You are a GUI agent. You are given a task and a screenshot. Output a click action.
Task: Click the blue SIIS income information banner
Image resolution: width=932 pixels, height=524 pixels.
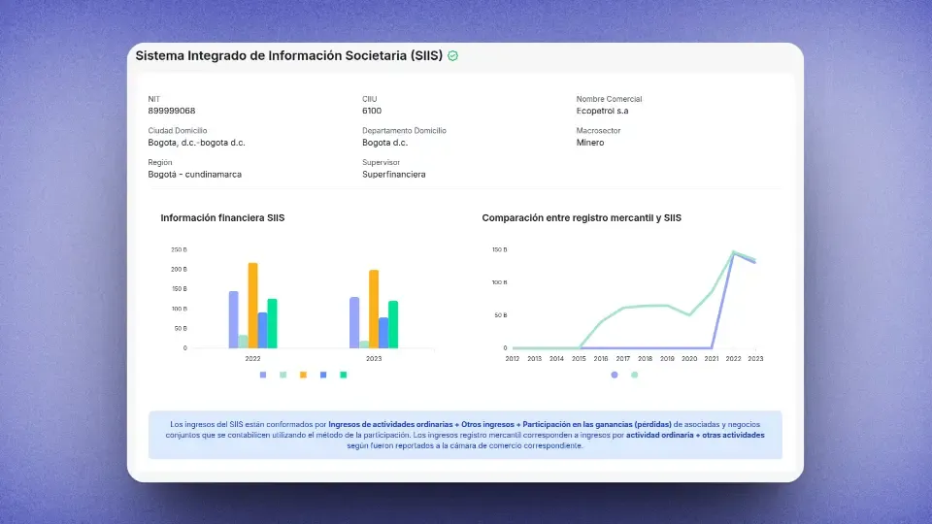[x=465, y=435]
